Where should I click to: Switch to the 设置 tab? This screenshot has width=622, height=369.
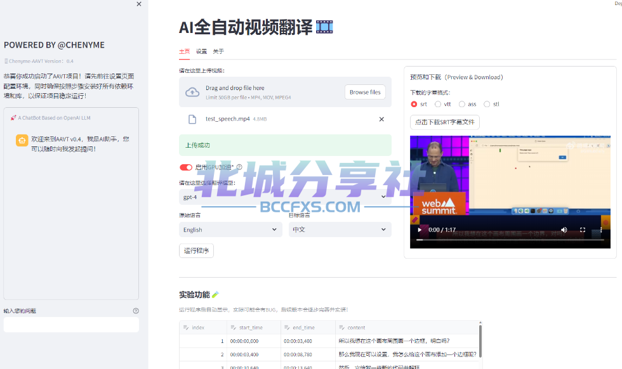(202, 51)
